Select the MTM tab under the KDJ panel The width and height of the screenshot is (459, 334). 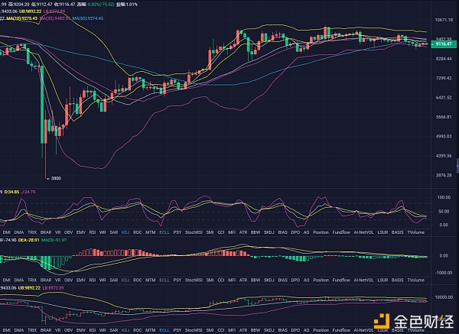pyautogui.click(x=151, y=232)
